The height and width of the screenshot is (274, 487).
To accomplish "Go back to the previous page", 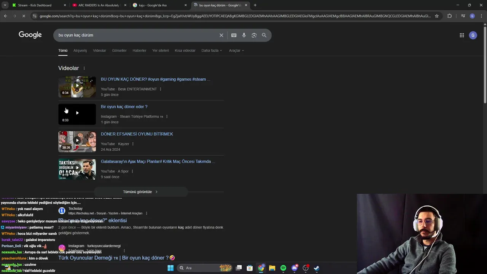I will click(5, 16).
